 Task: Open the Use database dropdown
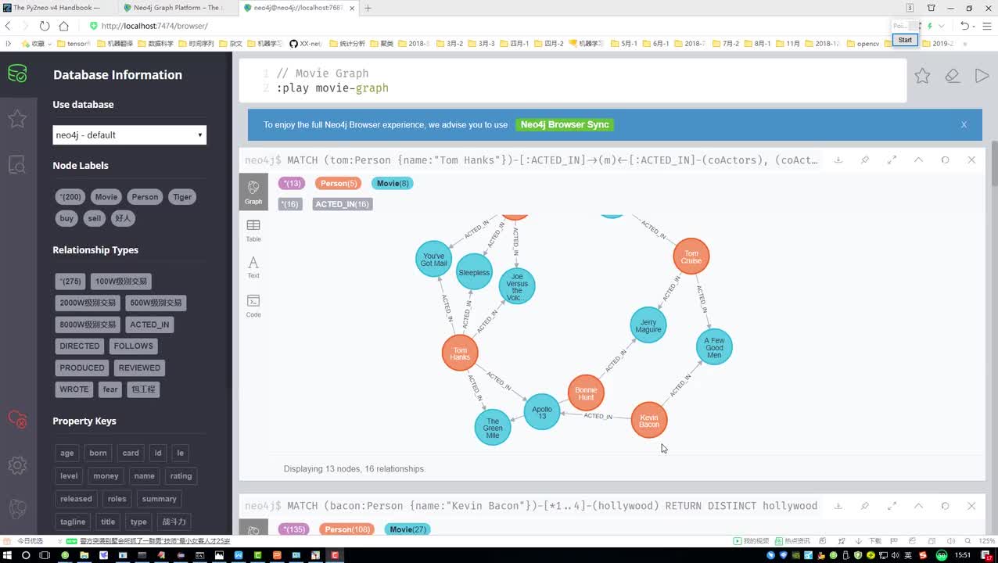pos(130,134)
